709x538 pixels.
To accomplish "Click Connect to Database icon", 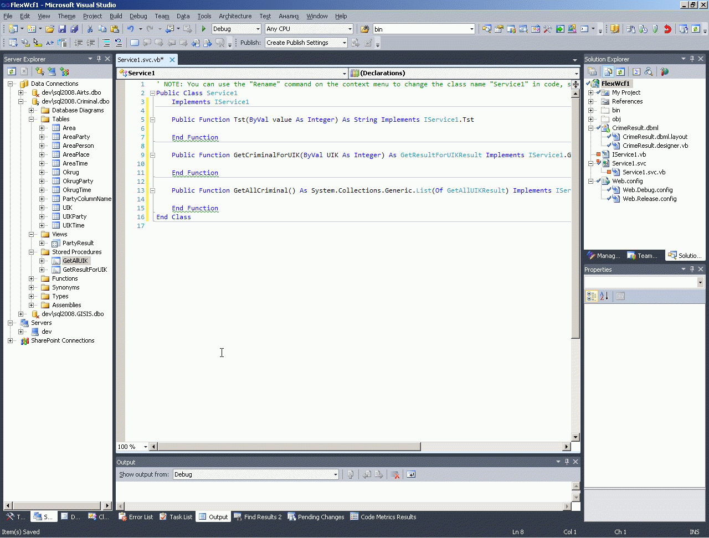I will [40, 71].
